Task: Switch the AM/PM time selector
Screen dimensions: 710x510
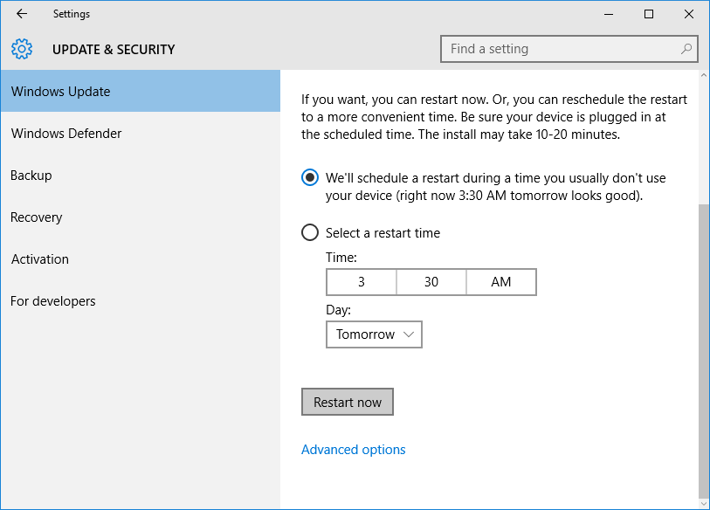Action: point(501,282)
